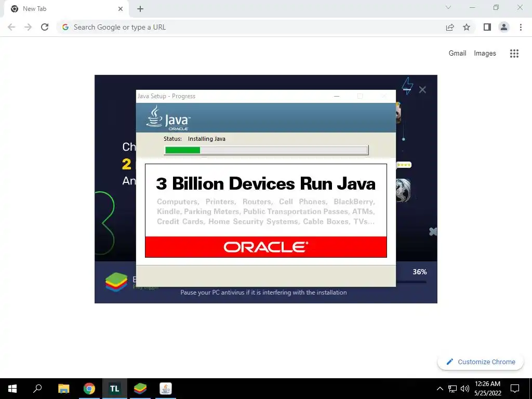Open the tab search chevron
The width and height of the screenshot is (532, 399).
pyautogui.click(x=448, y=7)
